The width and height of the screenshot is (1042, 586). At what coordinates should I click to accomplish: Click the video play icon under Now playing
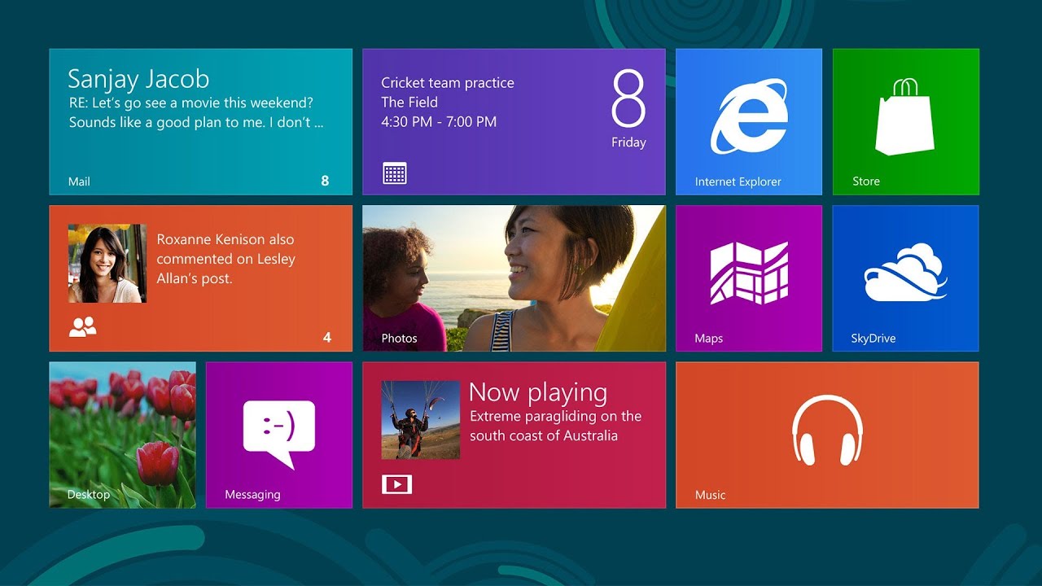pyautogui.click(x=396, y=484)
